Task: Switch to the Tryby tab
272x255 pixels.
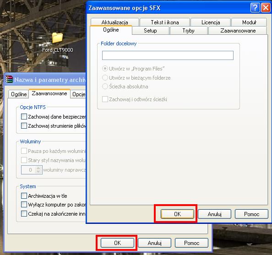Action: (188, 31)
